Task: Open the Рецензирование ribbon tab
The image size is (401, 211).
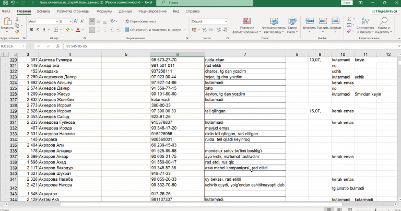Action: point(152,11)
